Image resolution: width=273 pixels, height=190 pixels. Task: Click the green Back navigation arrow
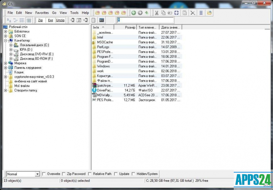133,13
